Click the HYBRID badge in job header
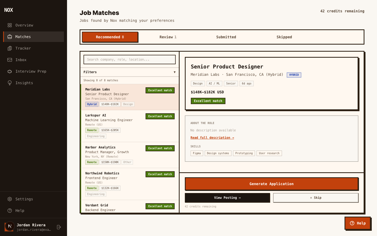377x236 pixels. [x=294, y=75]
